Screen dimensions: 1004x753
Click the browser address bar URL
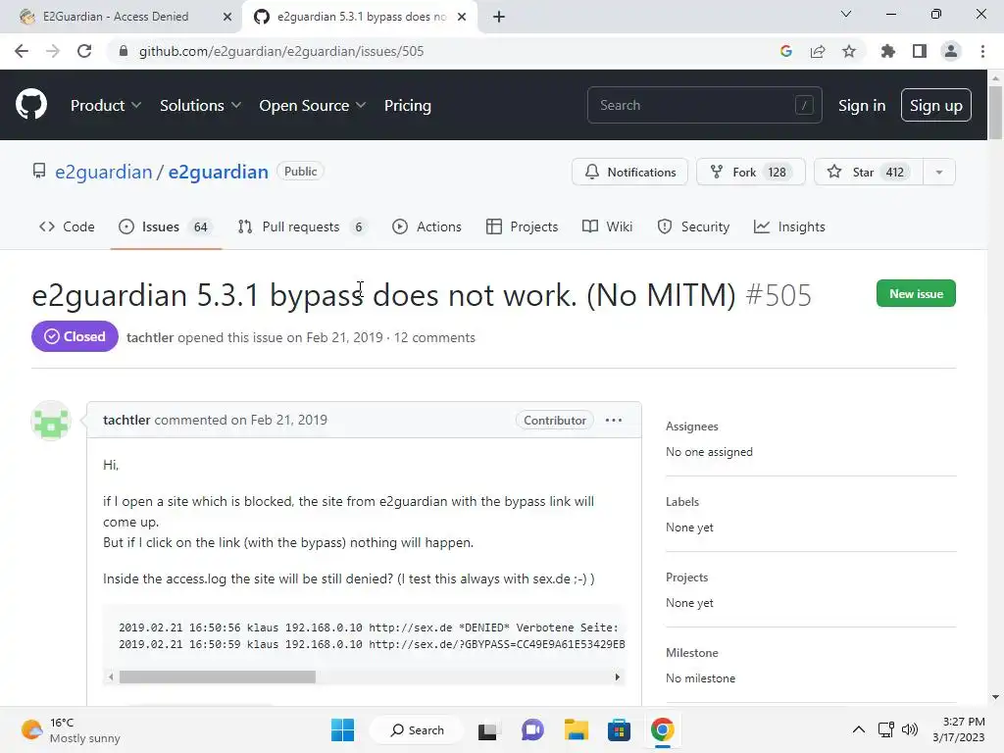(281, 51)
